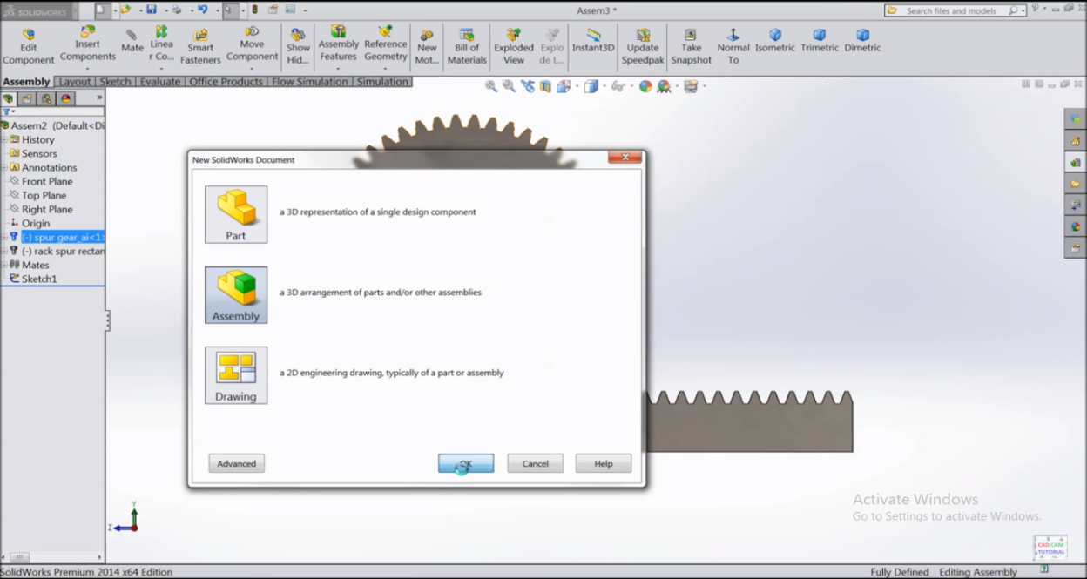Viewport: 1087px width, 579px height.
Task: Open Reference Geometry dropdown arrow
Action: (x=386, y=68)
